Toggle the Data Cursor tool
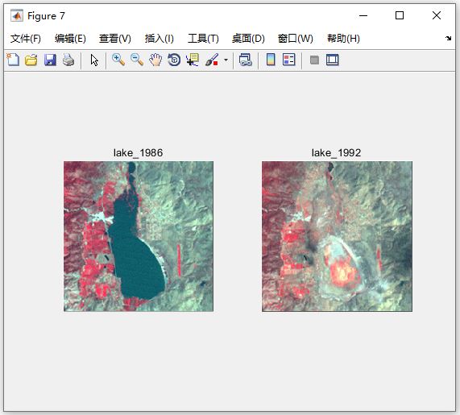Screen dimensions: 460x415 coord(193,60)
